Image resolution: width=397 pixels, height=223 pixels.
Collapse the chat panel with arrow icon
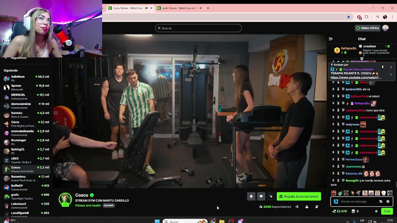[331, 39]
